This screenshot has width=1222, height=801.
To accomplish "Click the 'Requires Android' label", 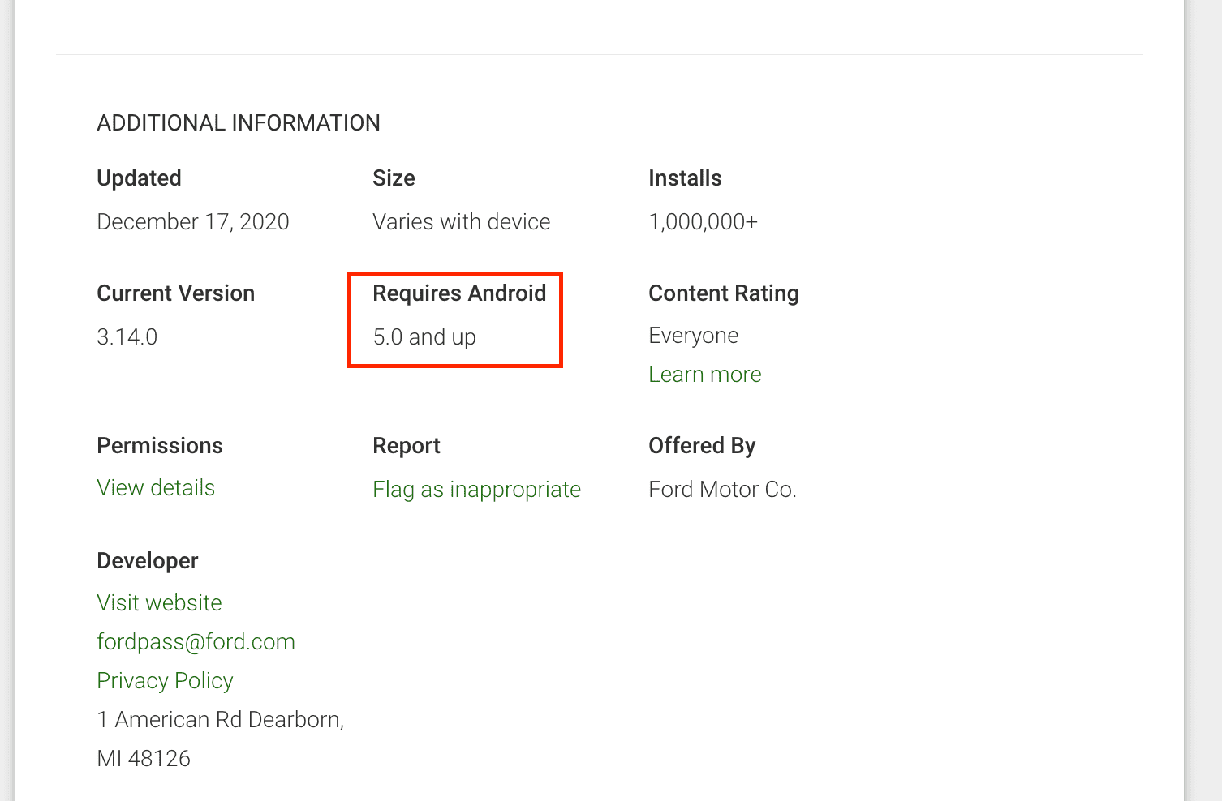I will 459,293.
